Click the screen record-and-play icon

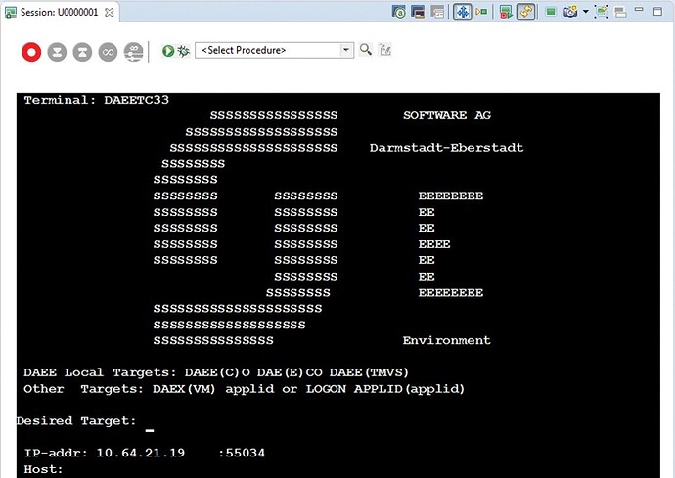tap(507, 12)
